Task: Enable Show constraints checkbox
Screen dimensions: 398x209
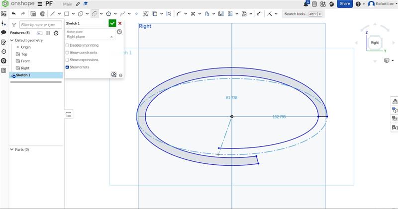Action: [67, 53]
